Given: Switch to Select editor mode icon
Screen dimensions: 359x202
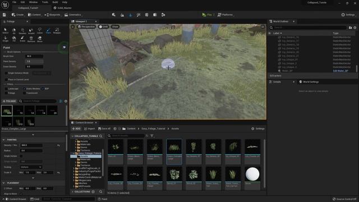Looking at the screenshot, I should pos(114,15).
